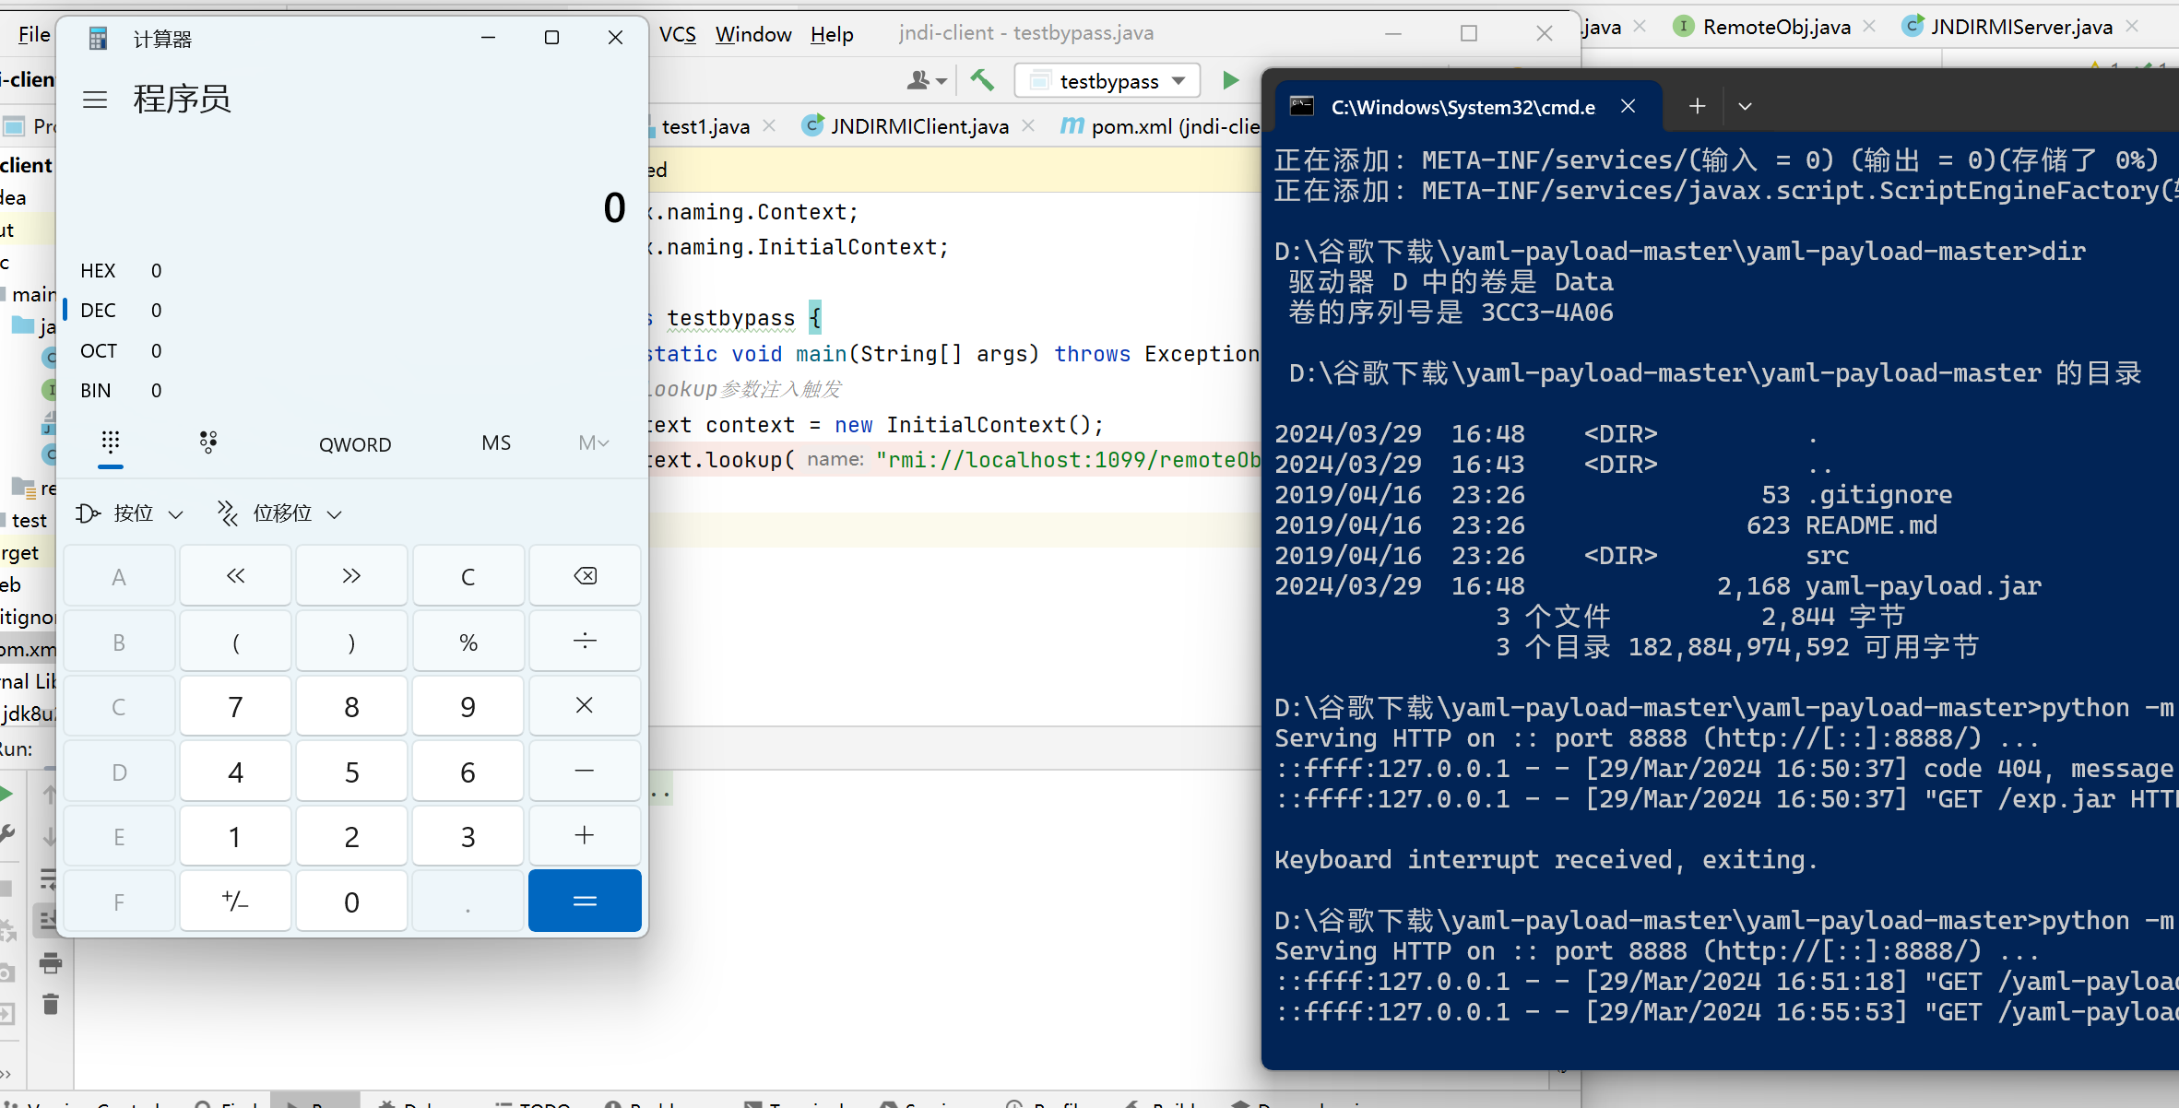The image size is (2179, 1108).
Task: Open the File menu in IntelliJ
Action: coord(34,34)
